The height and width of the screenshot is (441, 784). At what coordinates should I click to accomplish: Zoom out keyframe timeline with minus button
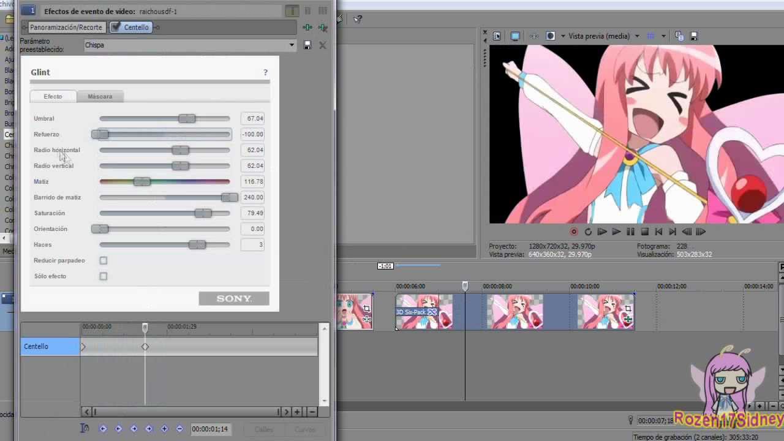(x=312, y=412)
